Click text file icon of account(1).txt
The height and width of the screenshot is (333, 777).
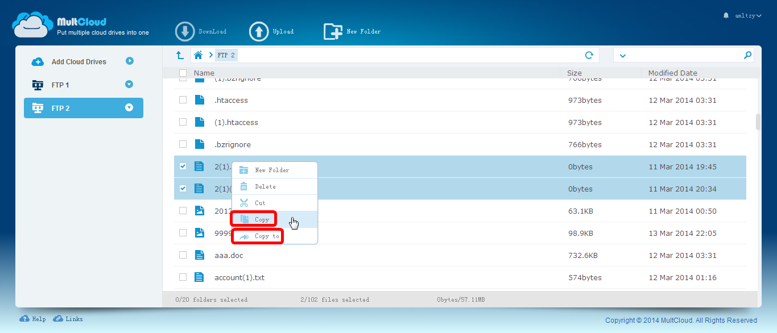tap(199, 277)
